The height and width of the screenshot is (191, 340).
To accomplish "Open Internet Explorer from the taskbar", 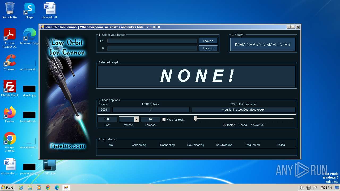I will 21,188.
